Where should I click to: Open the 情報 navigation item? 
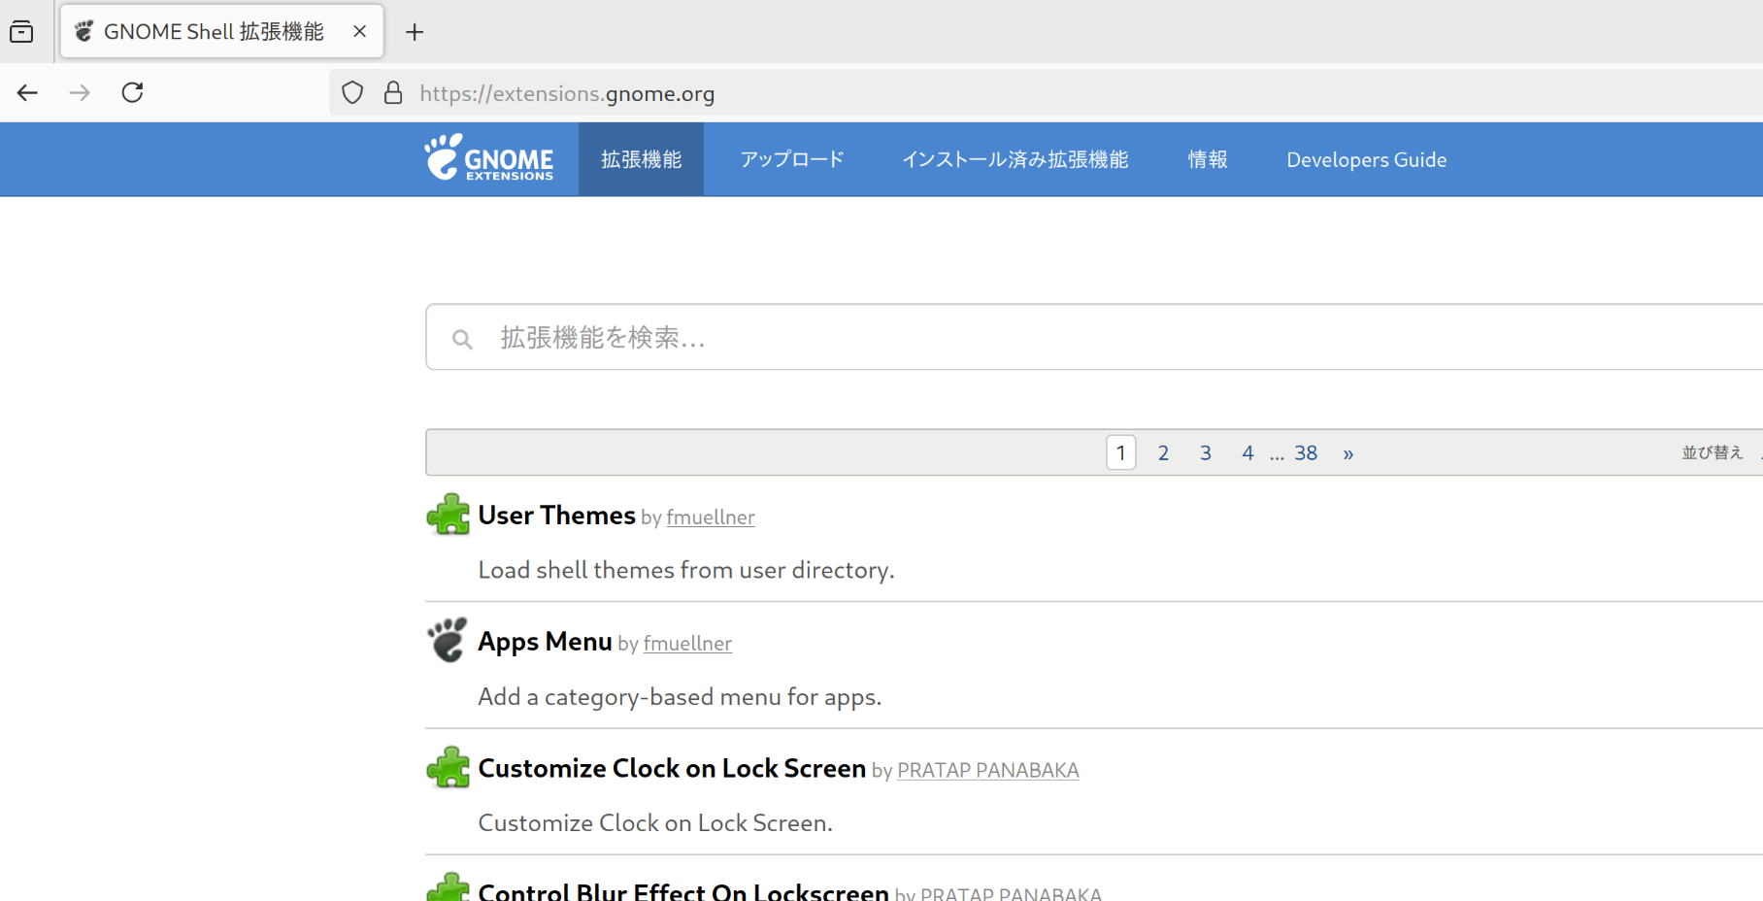pos(1208,159)
